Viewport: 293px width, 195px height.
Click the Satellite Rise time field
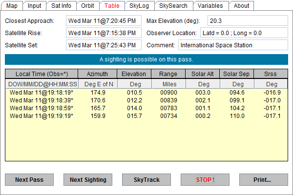tap(104, 33)
